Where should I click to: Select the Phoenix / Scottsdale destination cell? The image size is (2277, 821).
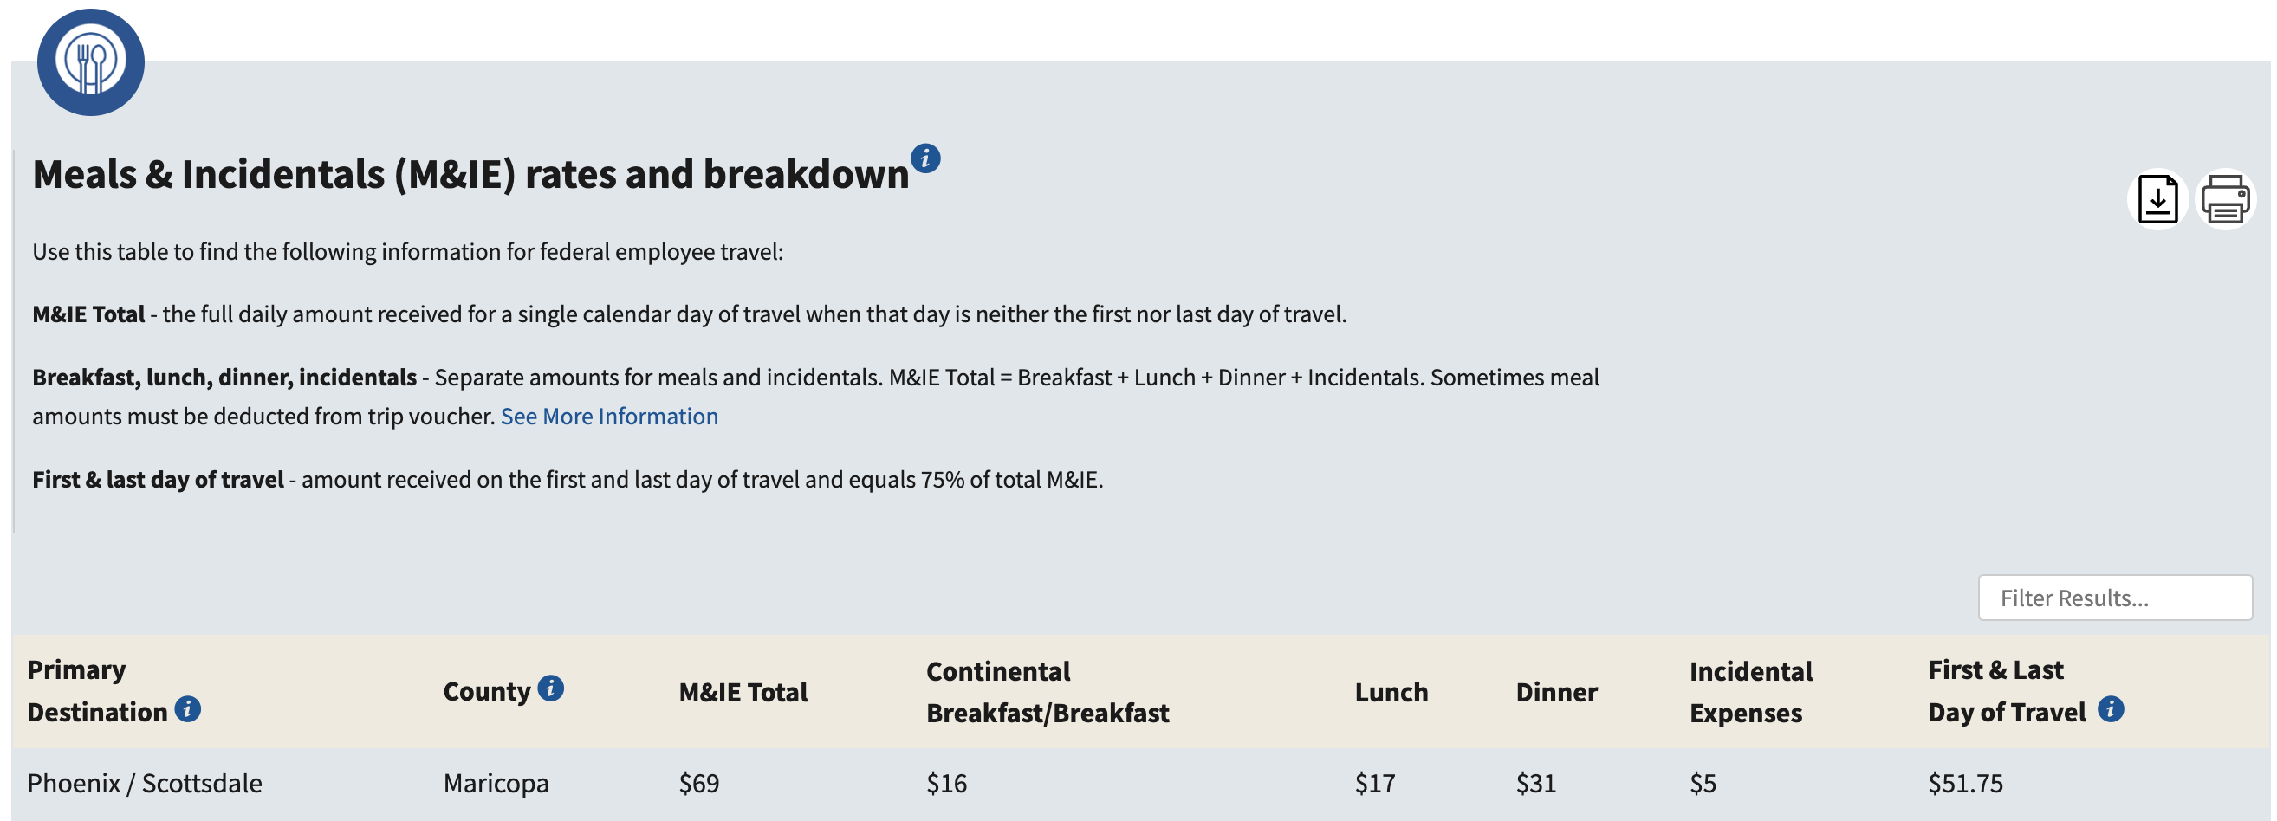pyautogui.click(x=145, y=783)
